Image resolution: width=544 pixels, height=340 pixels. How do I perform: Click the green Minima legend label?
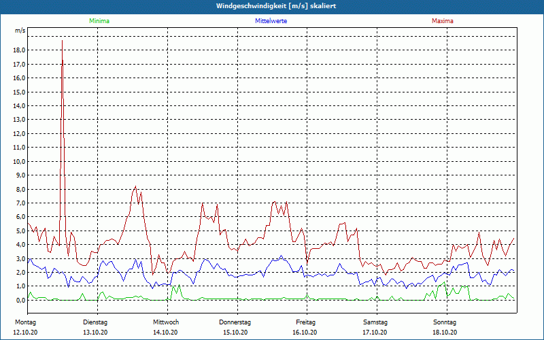click(99, 21)
